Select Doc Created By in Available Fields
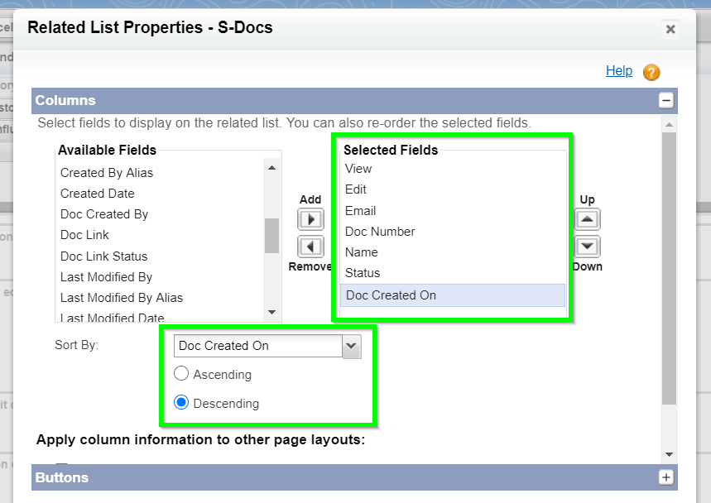The width and height of the screenshot is (711, 503). 161,214
